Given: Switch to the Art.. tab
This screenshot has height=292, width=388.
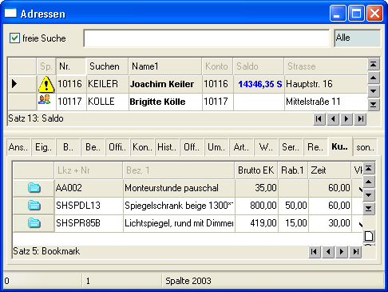Looking at the screenshot, I should click(241, 147).
